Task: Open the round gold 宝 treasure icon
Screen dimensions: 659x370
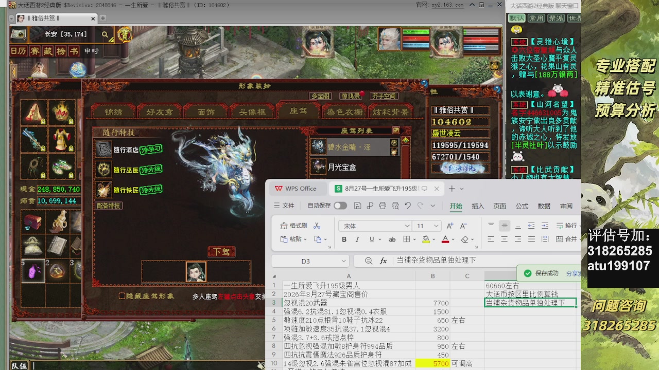Action: coord(124,34)
